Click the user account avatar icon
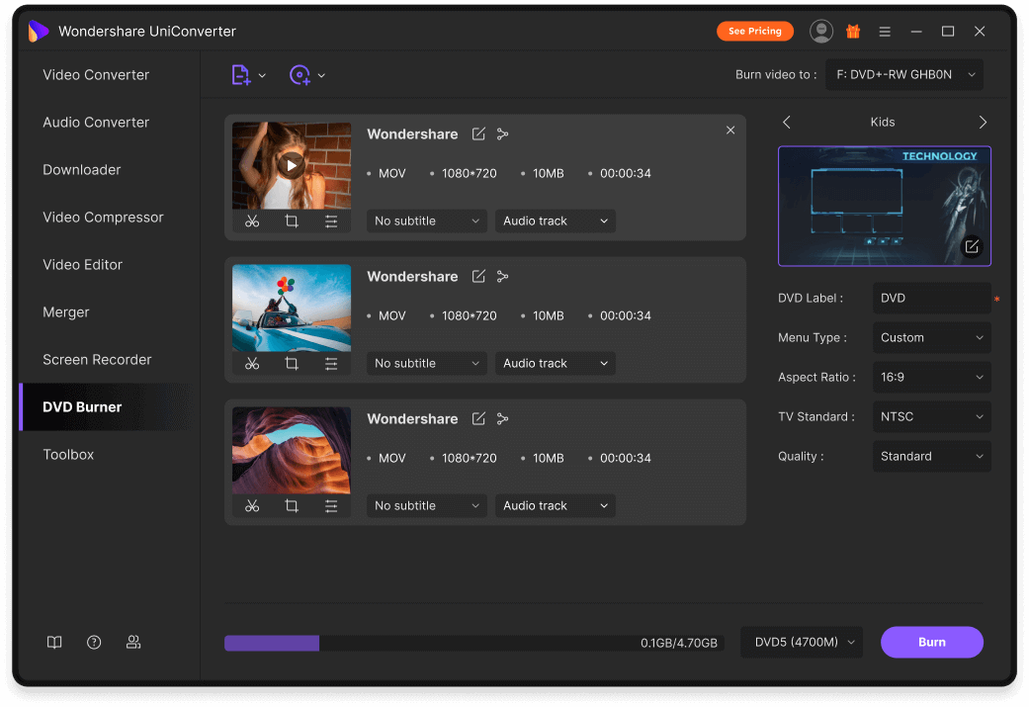The width and height of the screenshot is (1029, 707). [821, 32]
